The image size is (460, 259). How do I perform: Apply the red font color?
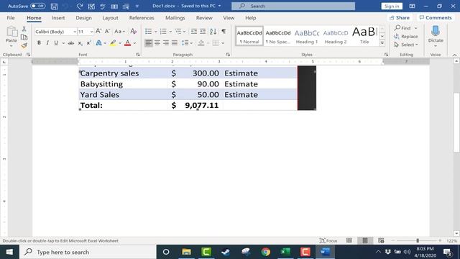point(128,43)
